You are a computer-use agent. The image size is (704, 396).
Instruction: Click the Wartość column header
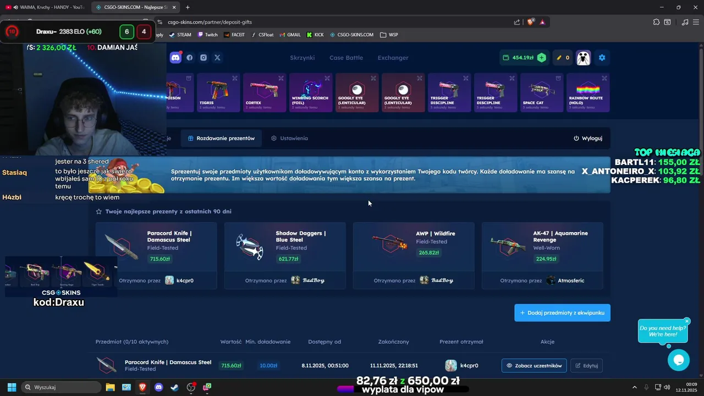coord(231,342)
